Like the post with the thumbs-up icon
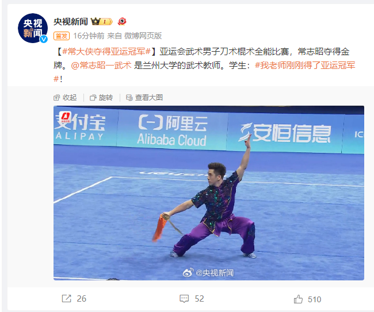Viewport: 374px width, 312px height. tap(298, 299)
